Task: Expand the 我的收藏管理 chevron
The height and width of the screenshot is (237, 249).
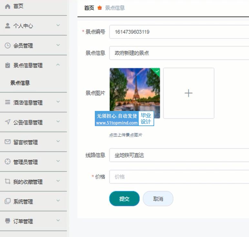Action: pyautogui.click(x=58, y=181)
